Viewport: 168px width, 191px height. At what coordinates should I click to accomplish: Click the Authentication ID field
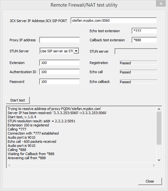[x=59, y=72]
